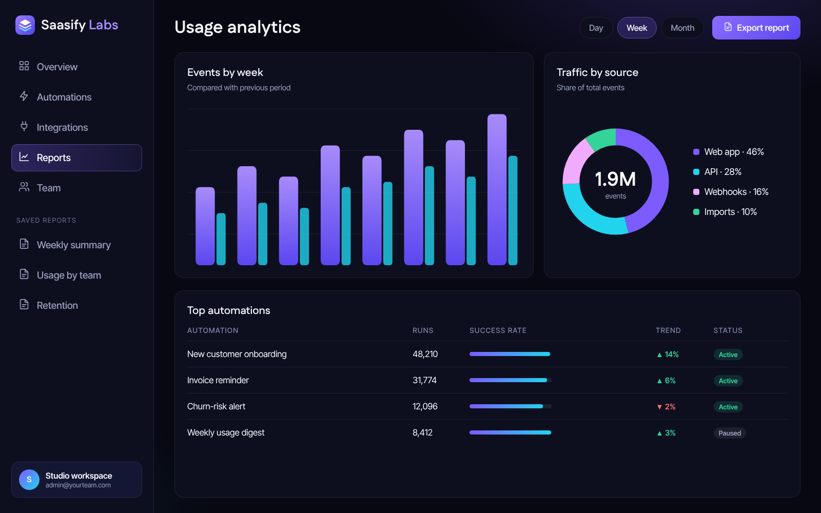Click the 31,774 runs value
821x513 pixels.
pyautogui.click(x=425, y=380)
